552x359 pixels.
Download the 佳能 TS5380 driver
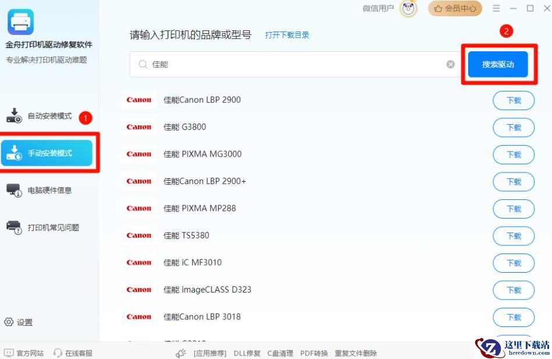click(x=514, y=236)
